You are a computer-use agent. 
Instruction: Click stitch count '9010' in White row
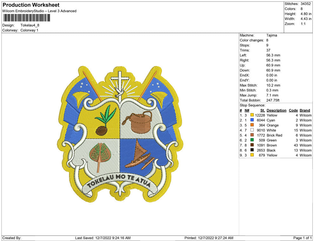[261, 130]
